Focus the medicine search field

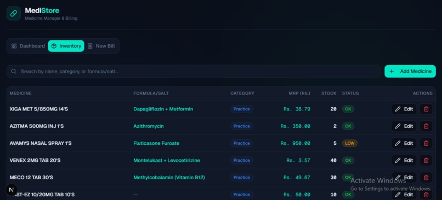(x=194, y=72)
